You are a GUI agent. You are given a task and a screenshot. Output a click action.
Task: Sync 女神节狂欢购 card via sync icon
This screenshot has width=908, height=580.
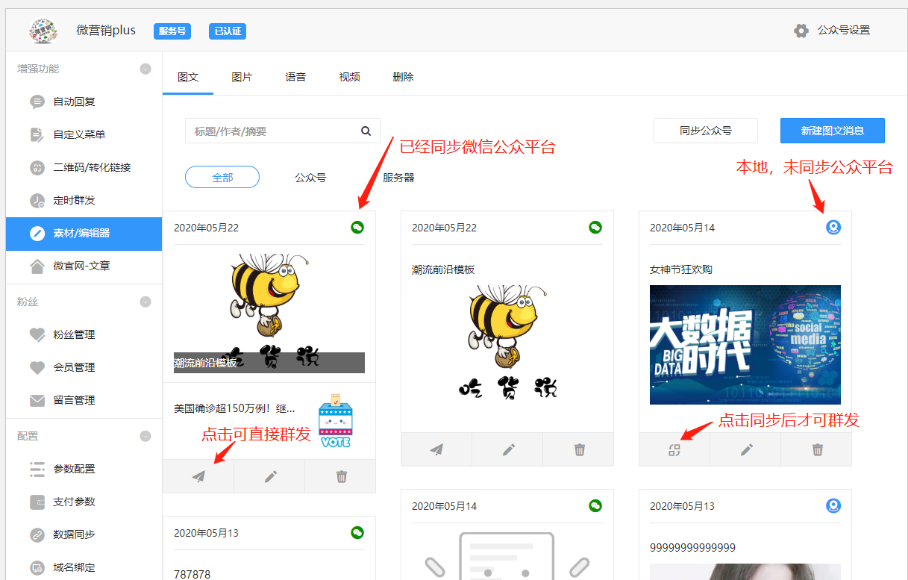pos(674,449)
